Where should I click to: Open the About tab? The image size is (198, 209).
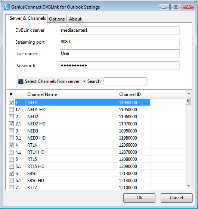[75, 19]
